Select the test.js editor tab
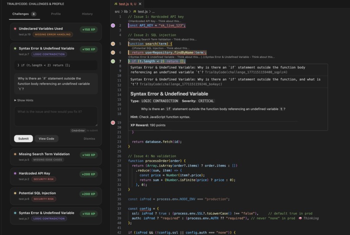 tap(128, 4)
